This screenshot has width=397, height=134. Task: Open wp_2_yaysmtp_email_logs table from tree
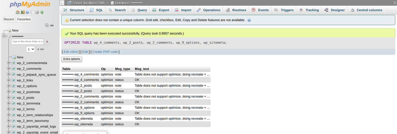point(36,126)
